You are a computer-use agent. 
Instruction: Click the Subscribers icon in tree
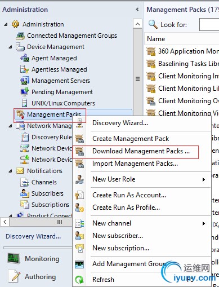(x=25, y=193)
